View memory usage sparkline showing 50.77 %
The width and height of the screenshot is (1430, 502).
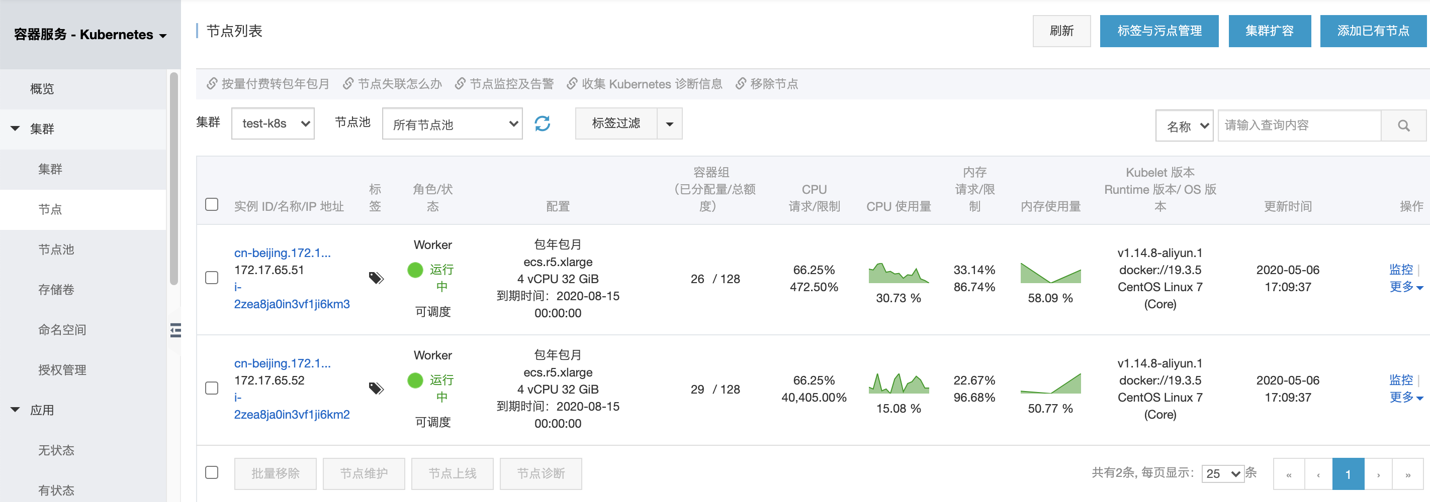(x=1050, y=384)
